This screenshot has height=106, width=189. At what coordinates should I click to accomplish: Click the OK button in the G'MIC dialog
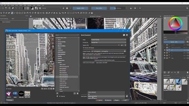125,100
